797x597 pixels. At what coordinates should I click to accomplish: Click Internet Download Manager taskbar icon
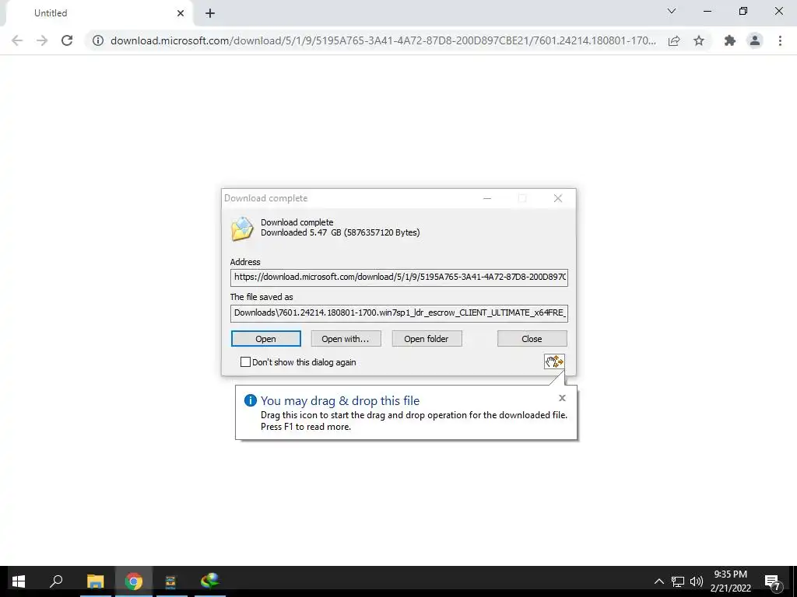click(209, 581)
